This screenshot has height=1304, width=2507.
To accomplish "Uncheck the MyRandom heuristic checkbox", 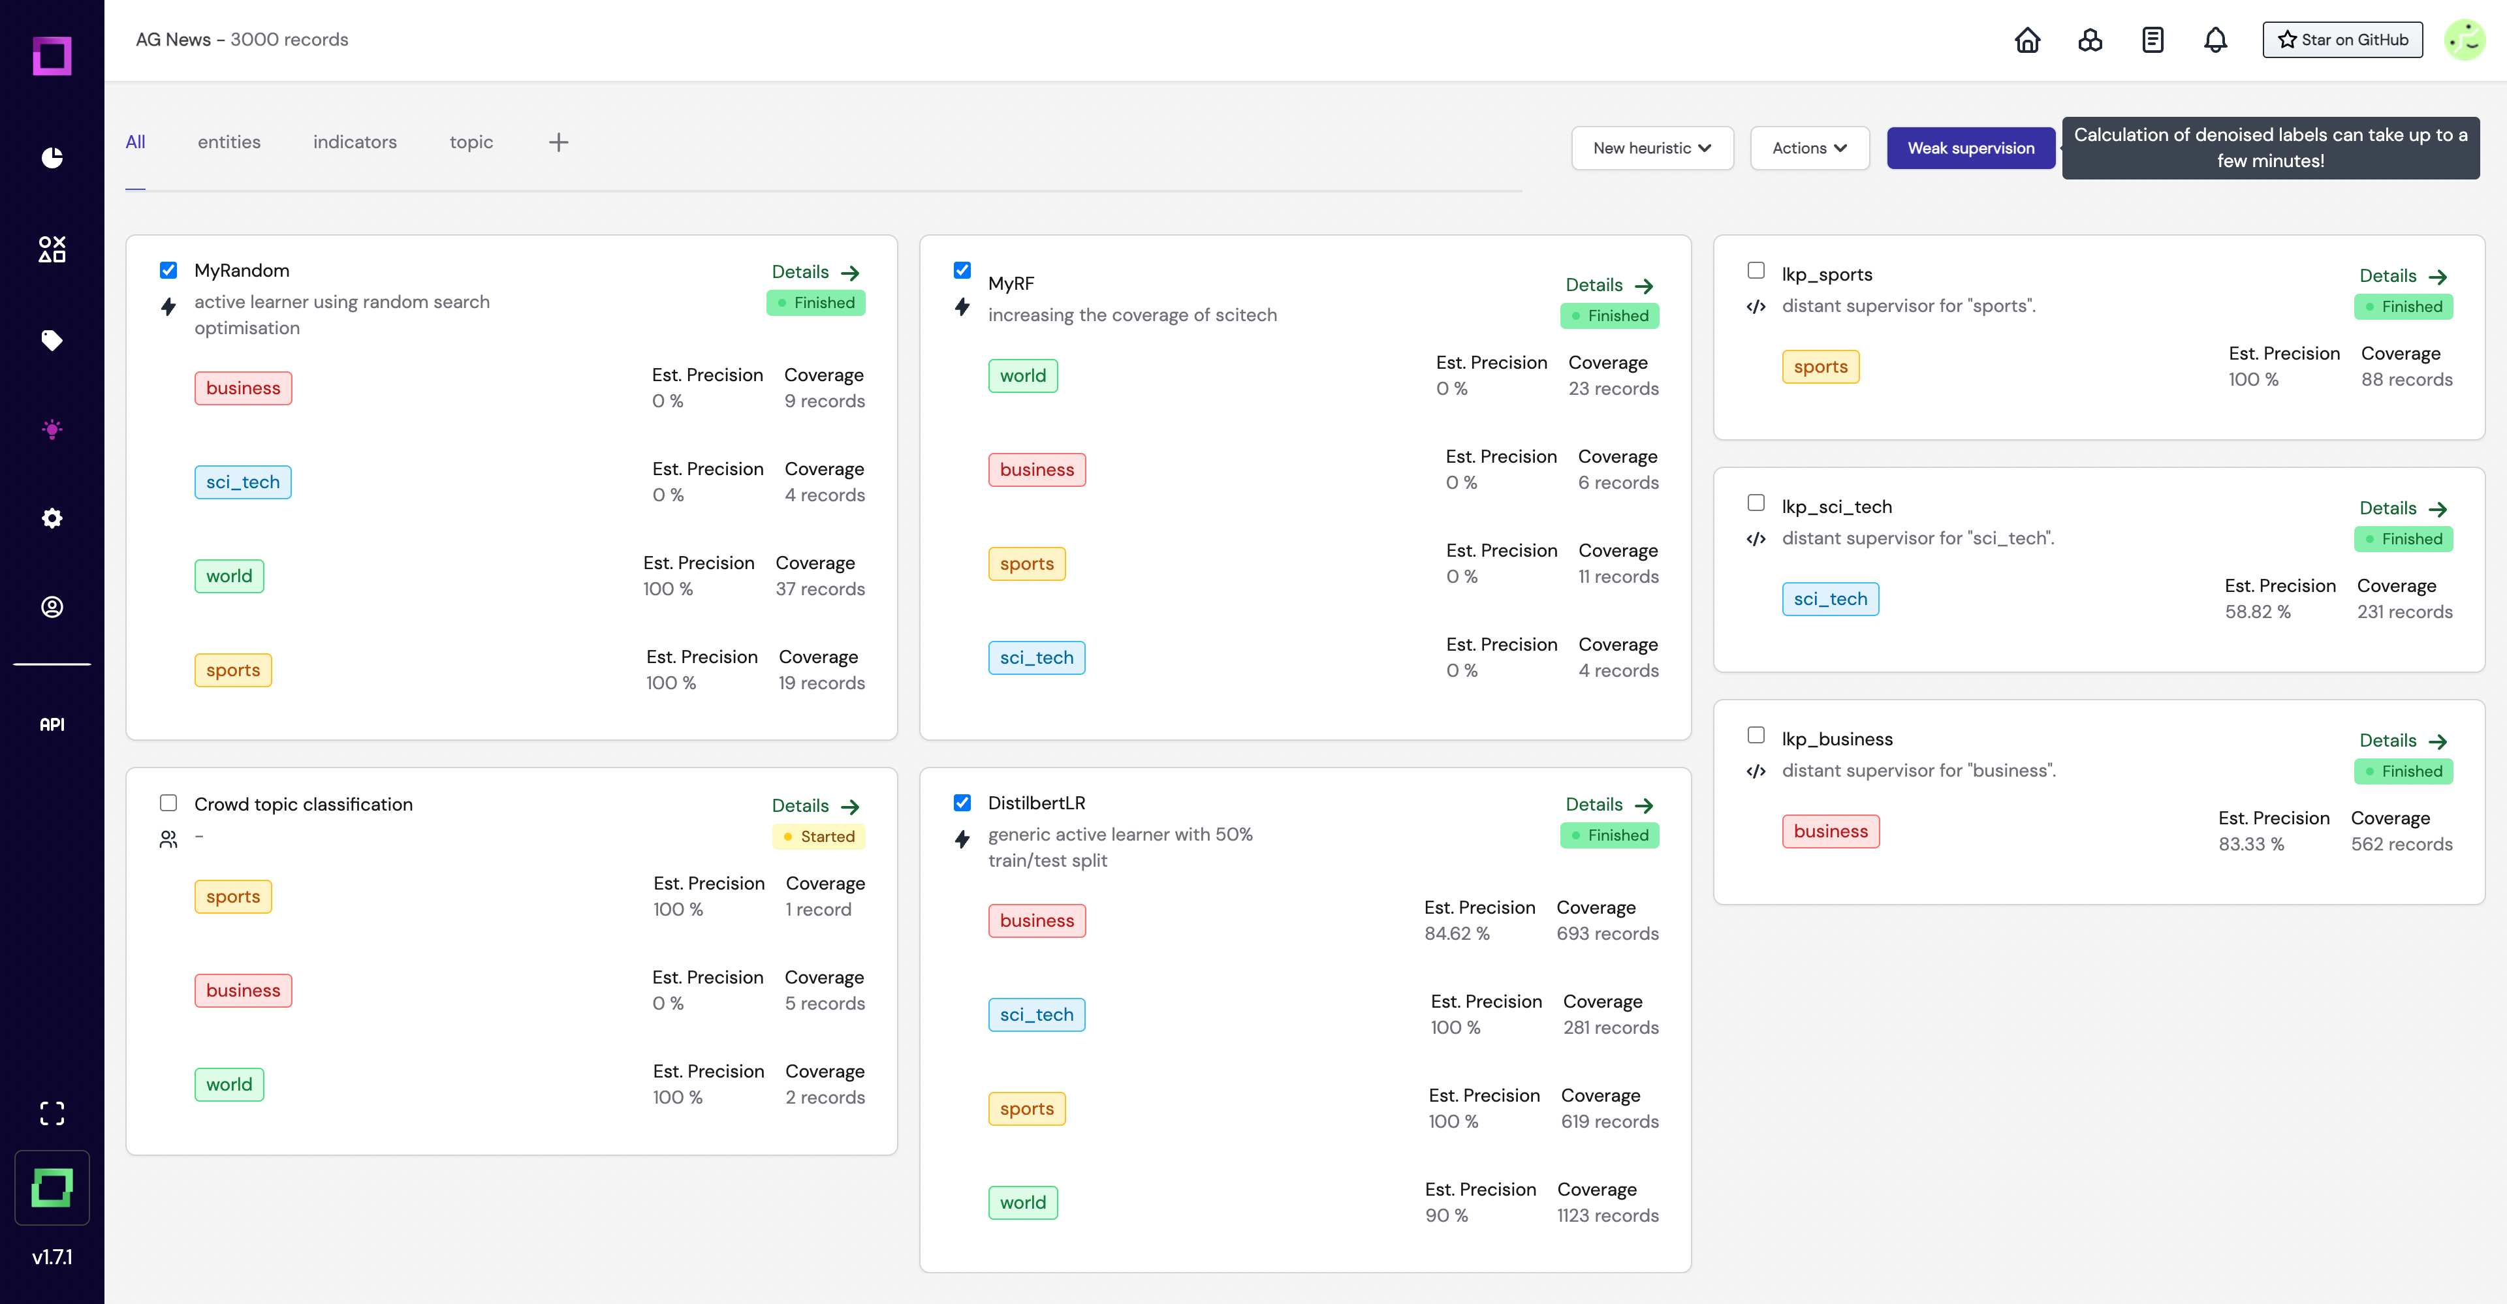I will point(168,270).
